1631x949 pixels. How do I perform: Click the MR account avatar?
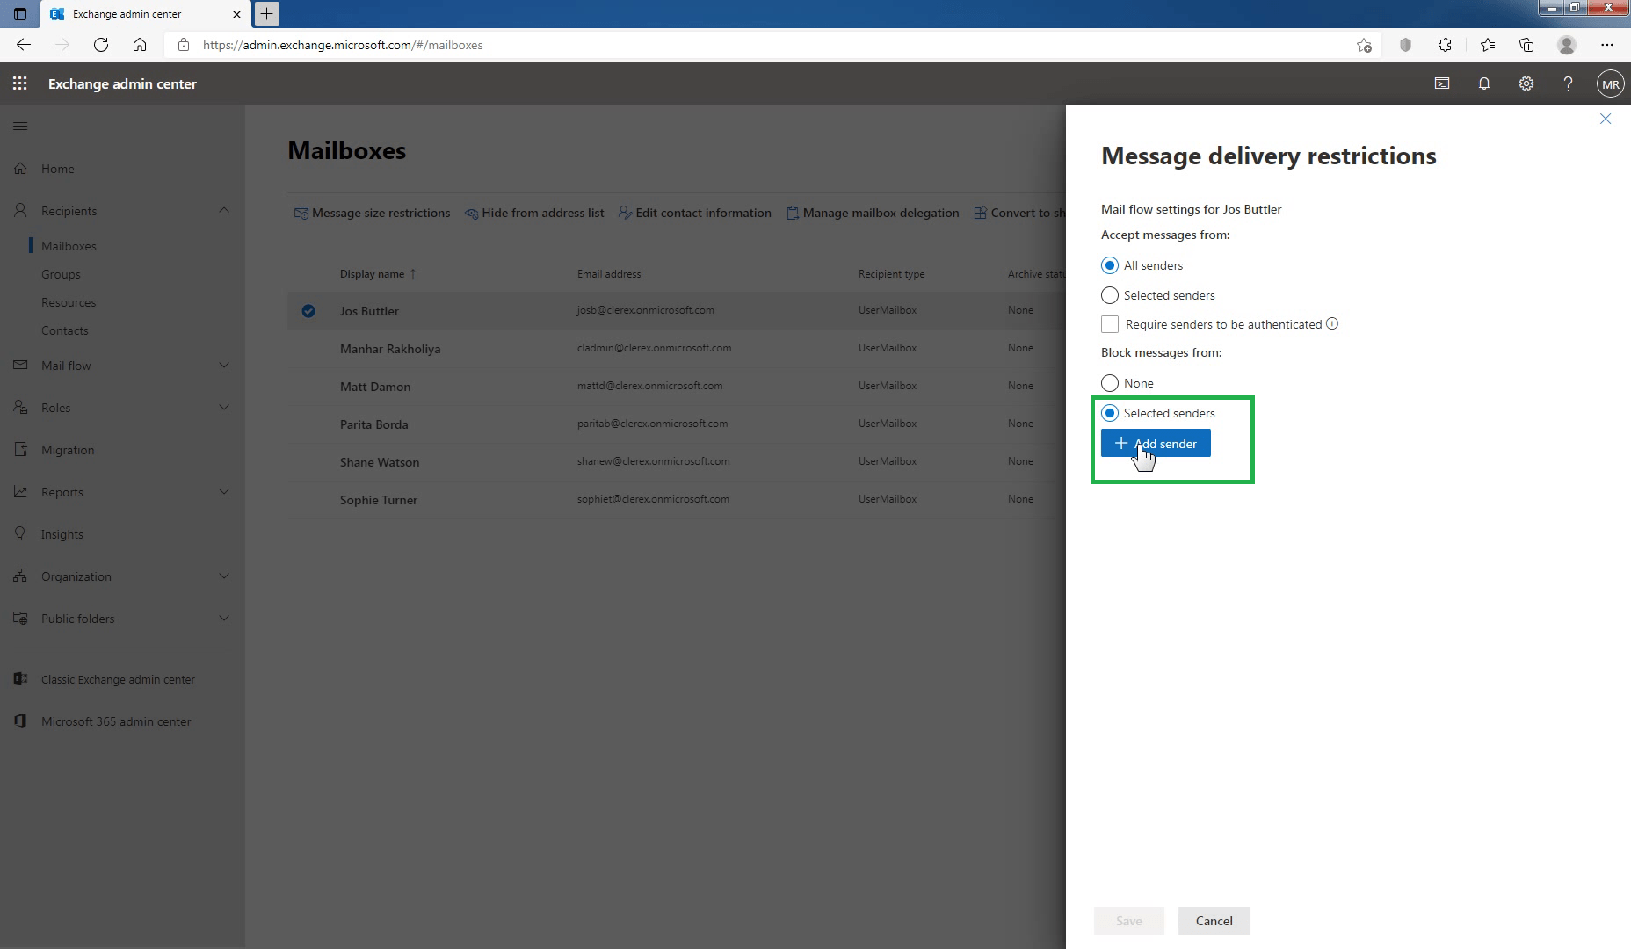coord(1610,83)
